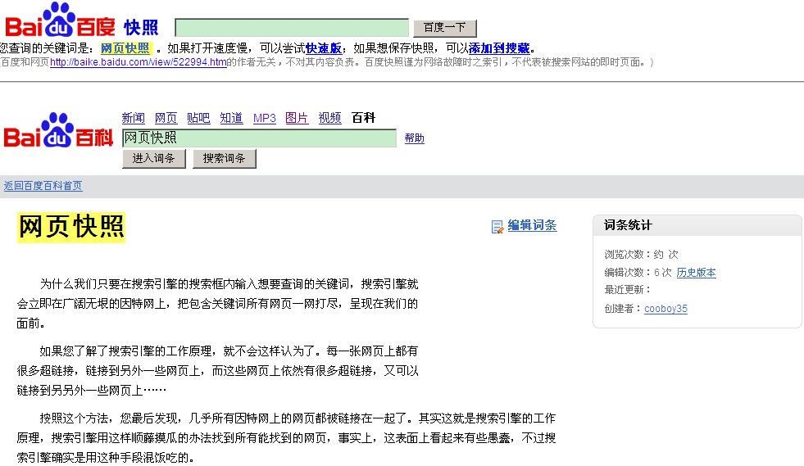Open the 贴吧 tab
The image size is (804, 466).
198,118
